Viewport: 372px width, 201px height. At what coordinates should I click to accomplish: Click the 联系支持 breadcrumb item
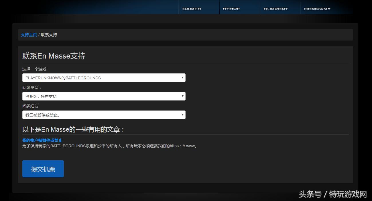(x=49, y=35)
